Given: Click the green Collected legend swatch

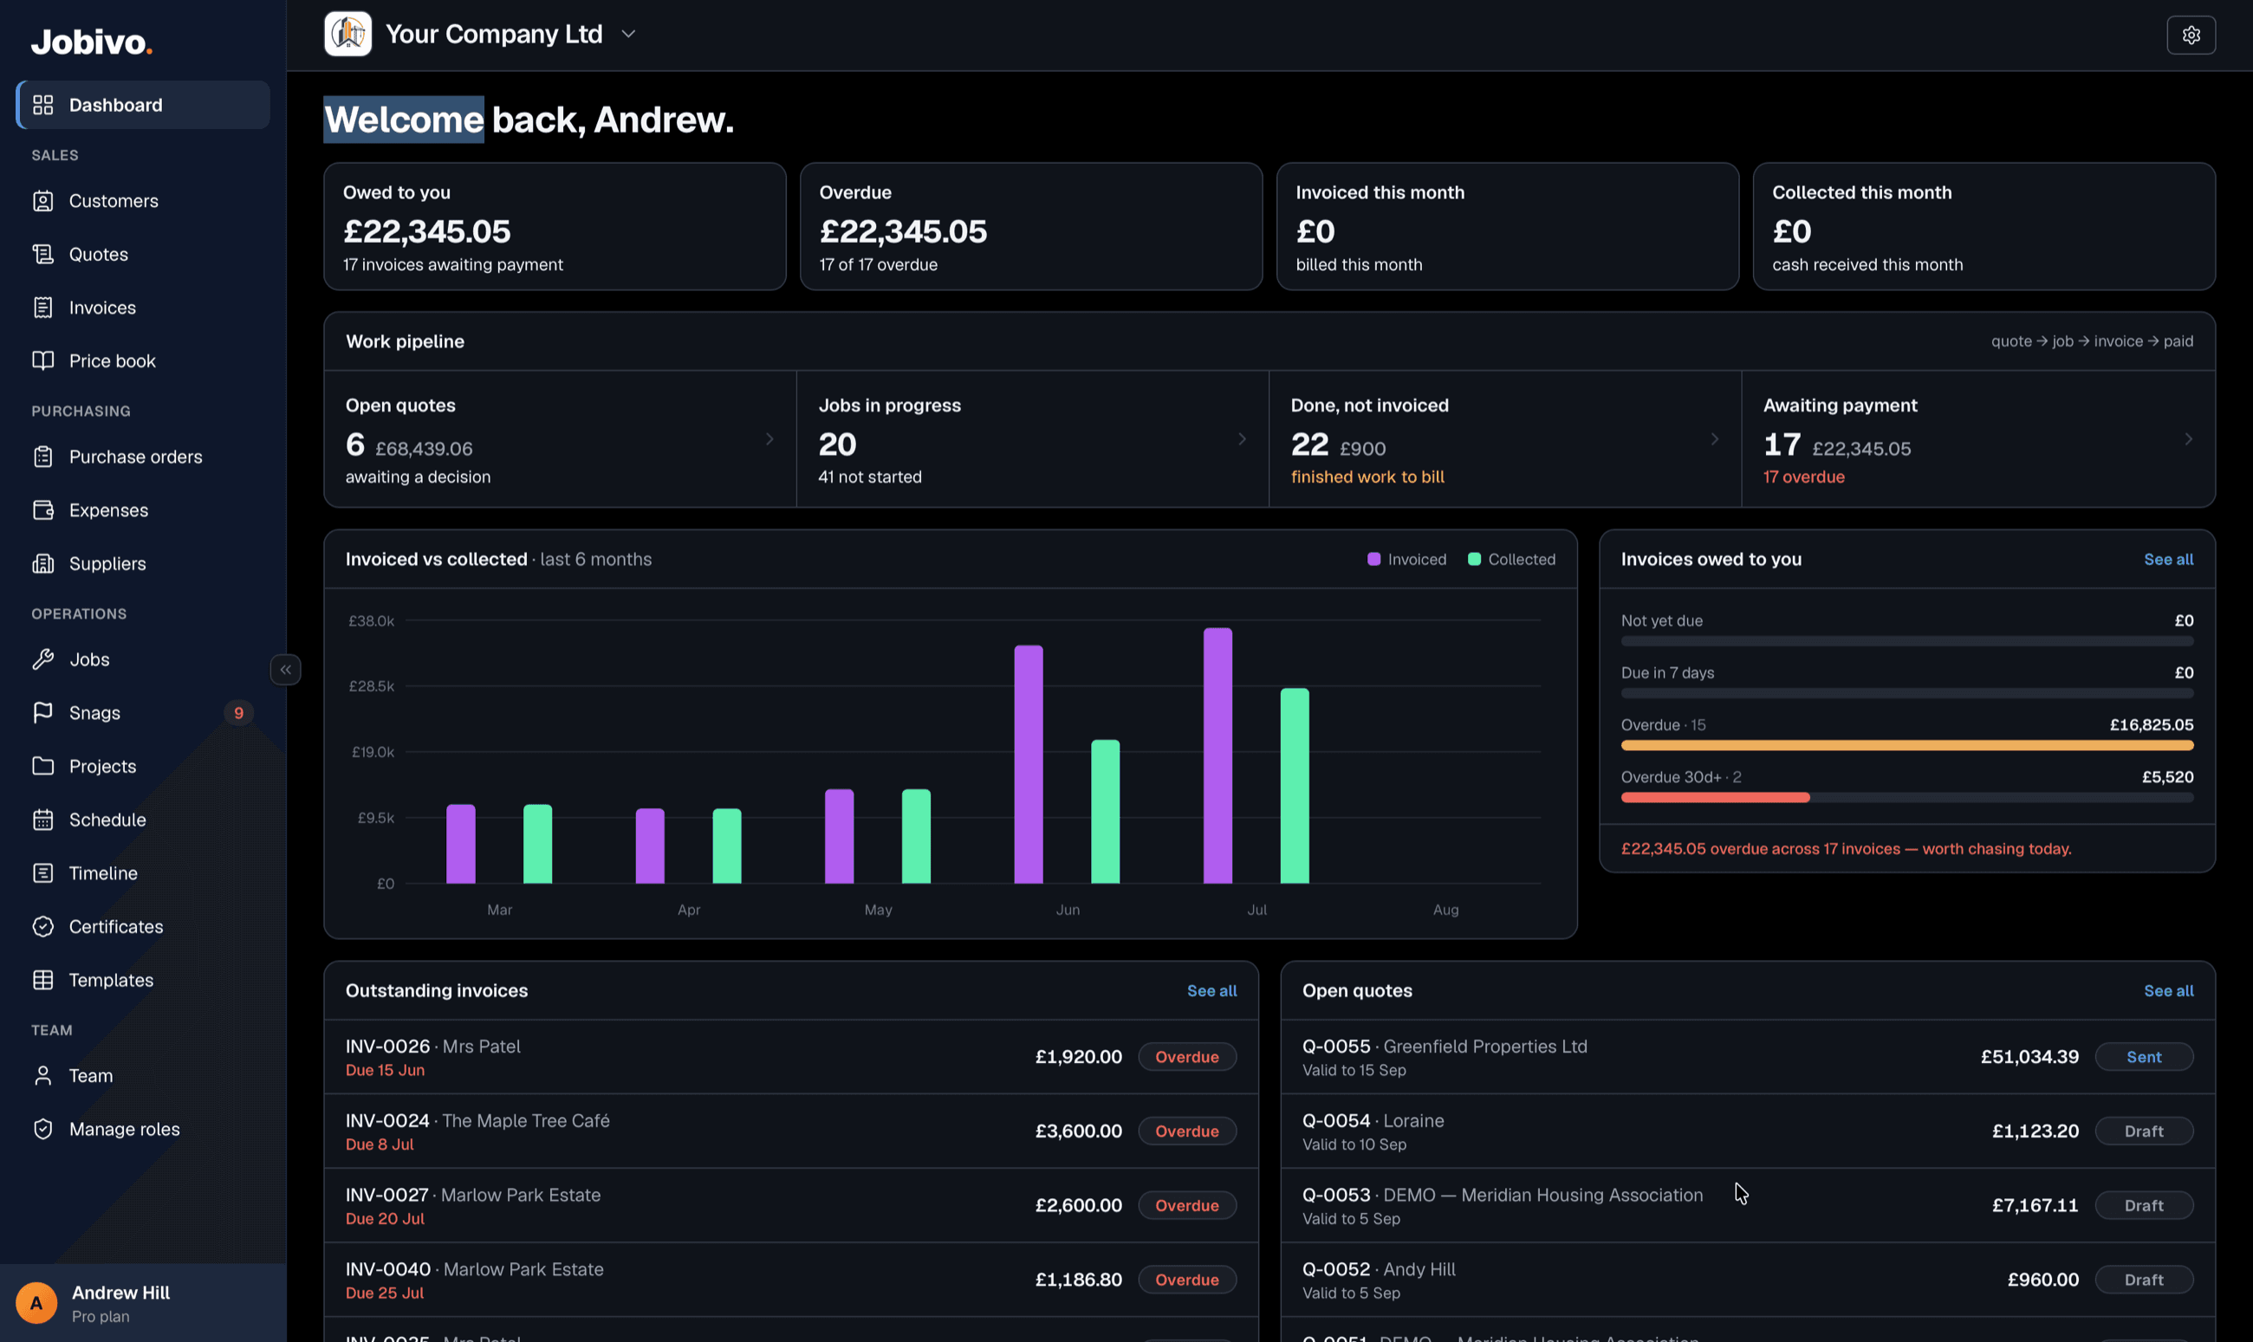Looking at the screenshot, I should 1474,560.
